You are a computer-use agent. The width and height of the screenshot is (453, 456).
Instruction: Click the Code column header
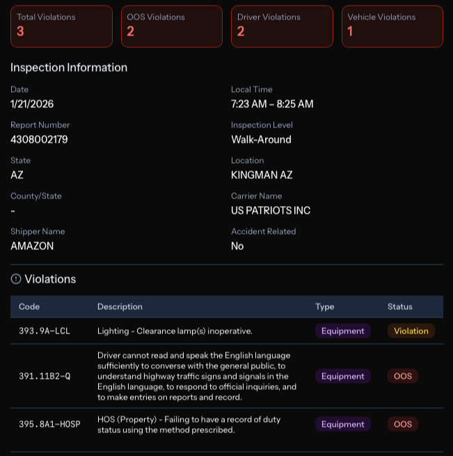pos(29,306)
